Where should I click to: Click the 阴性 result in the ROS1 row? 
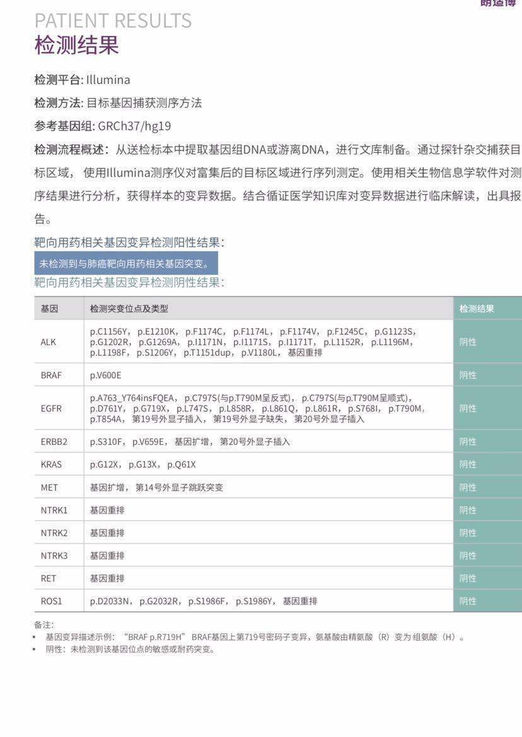pyautogui.click(x=468, y=601)
